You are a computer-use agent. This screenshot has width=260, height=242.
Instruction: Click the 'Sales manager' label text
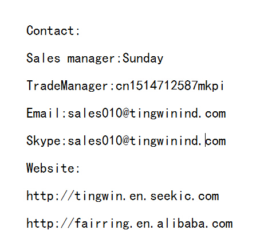[71, 58]
